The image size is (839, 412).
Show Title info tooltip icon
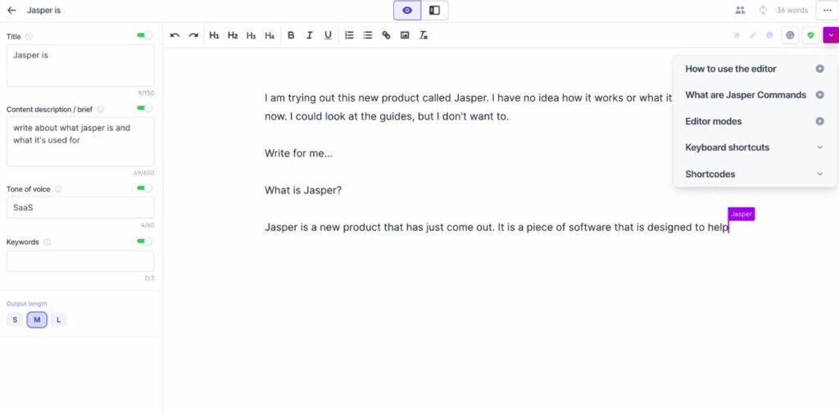(29, 36)
